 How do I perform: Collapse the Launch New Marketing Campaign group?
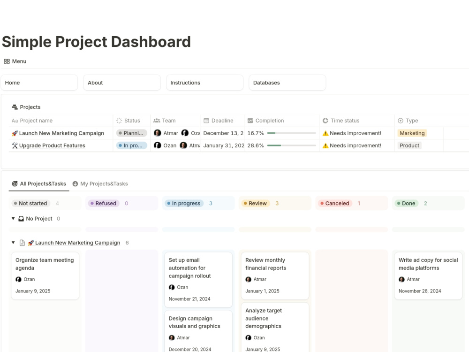[x=12, y=243]
